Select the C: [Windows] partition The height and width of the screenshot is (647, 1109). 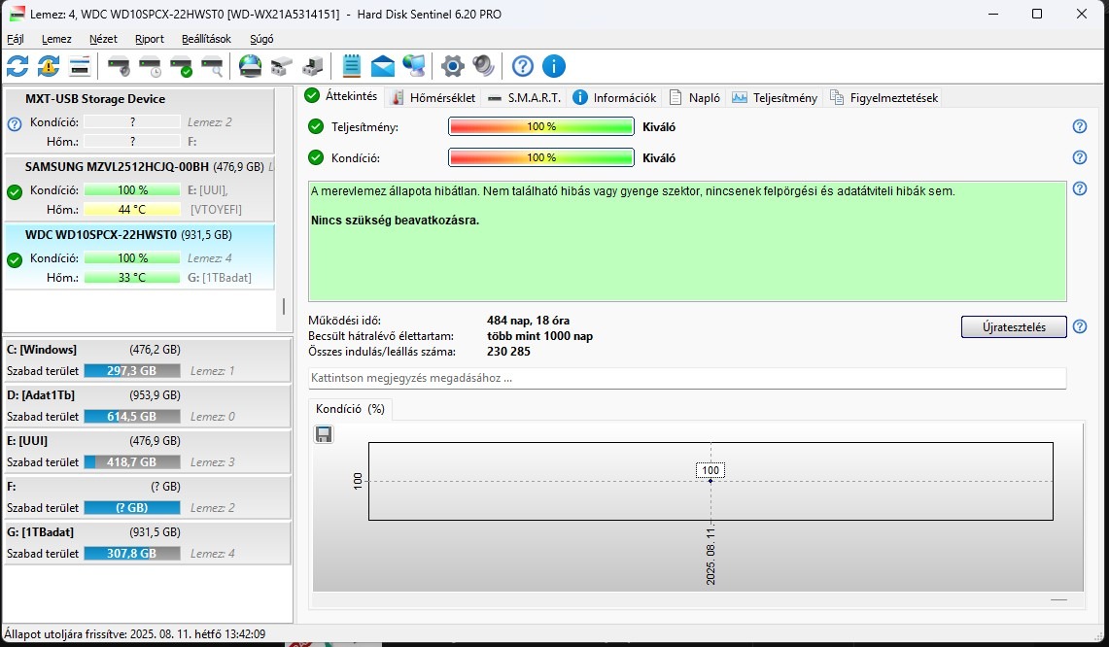coord(148,360)
